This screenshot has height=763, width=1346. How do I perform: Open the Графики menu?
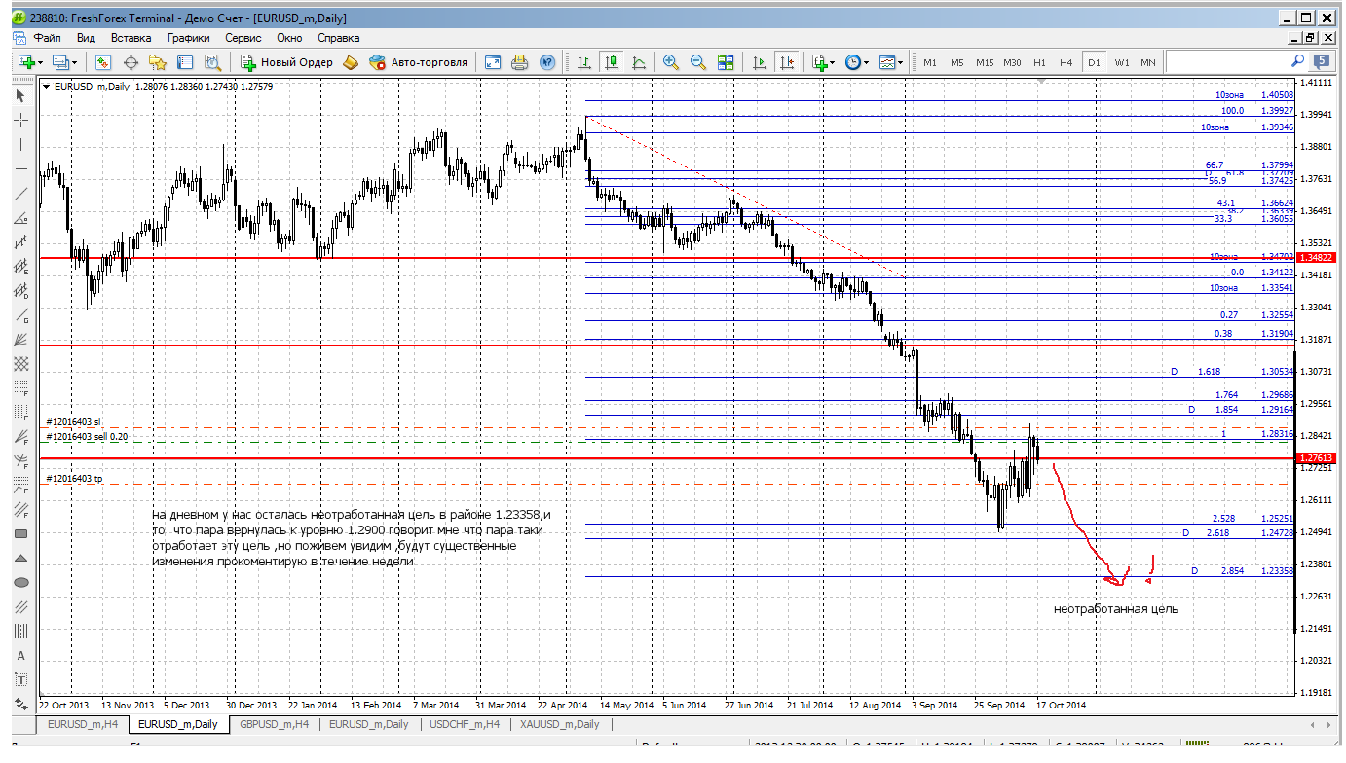pyautogui.click(x=188, y=38)
